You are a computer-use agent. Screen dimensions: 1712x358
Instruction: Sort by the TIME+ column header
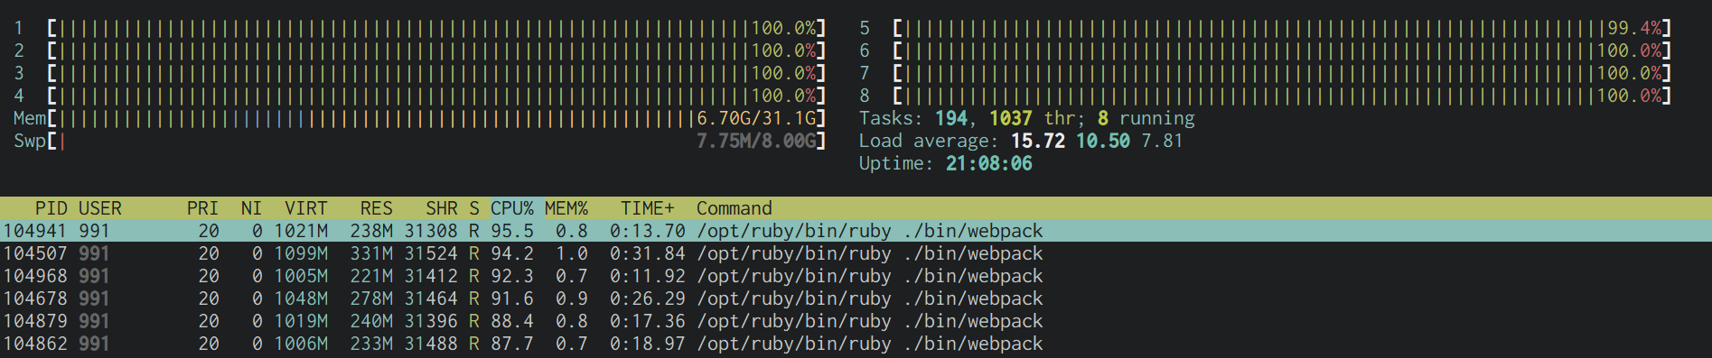coord(648,208)
